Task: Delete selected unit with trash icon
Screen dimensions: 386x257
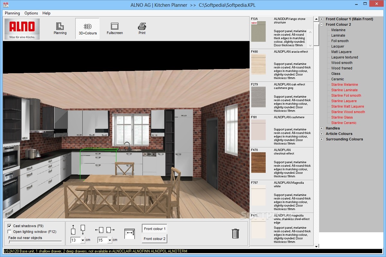Action: coord(235,233)
